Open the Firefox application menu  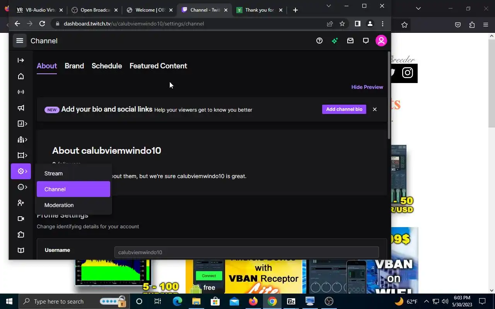point(486,25)
